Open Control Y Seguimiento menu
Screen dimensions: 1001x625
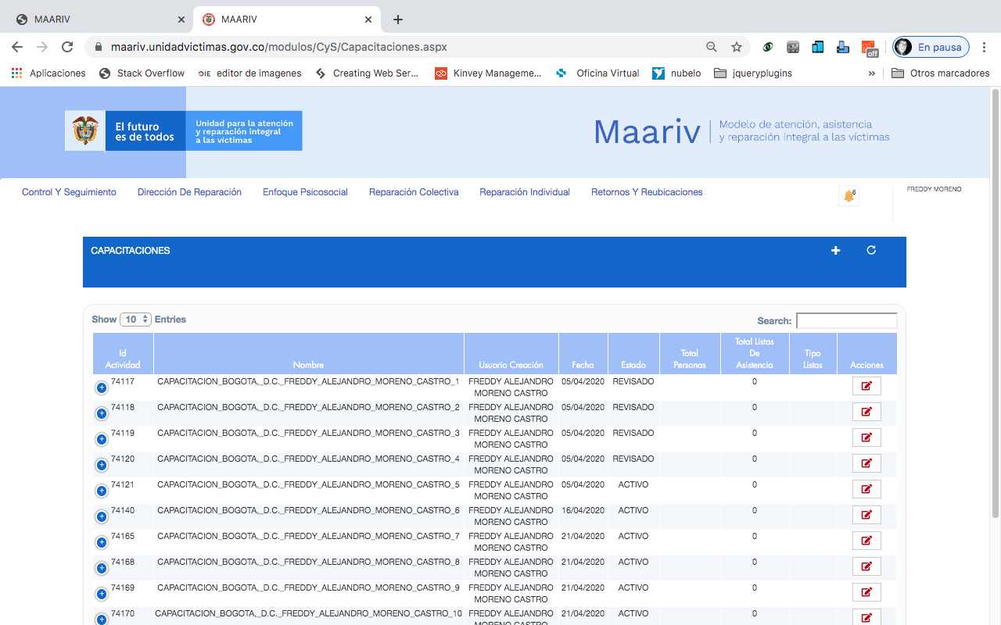pyautogui.click(x=69, y=192)
